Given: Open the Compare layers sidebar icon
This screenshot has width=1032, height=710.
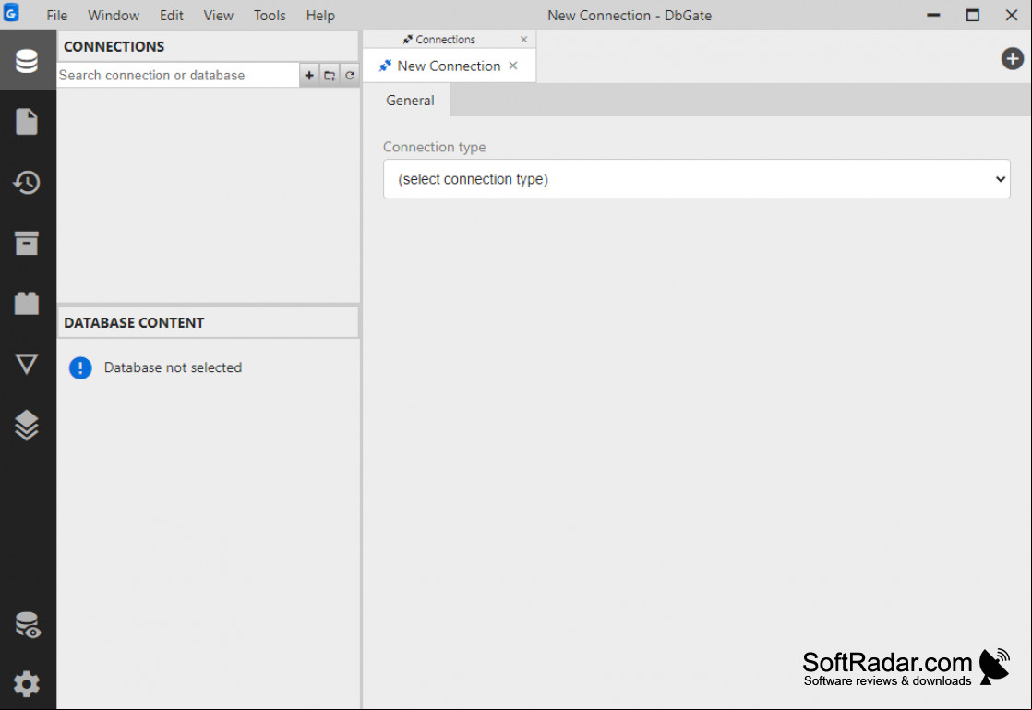Looking at the screenshot, I should [27, 425].
